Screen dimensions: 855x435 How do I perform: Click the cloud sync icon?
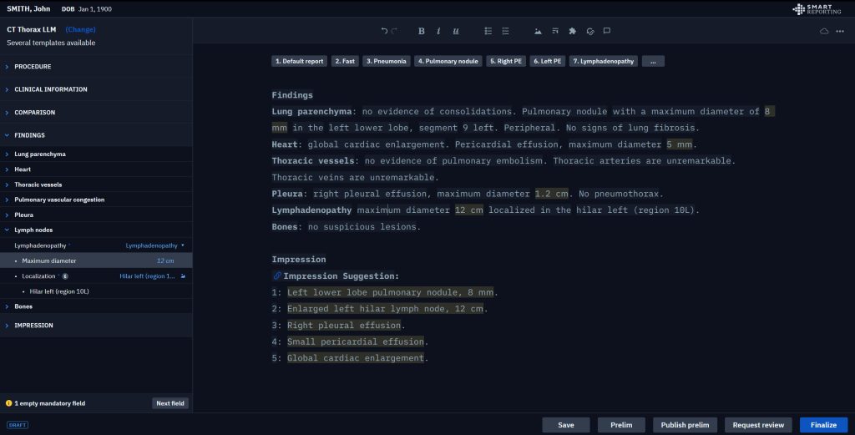pyautogui.click(x=825, y=31)
